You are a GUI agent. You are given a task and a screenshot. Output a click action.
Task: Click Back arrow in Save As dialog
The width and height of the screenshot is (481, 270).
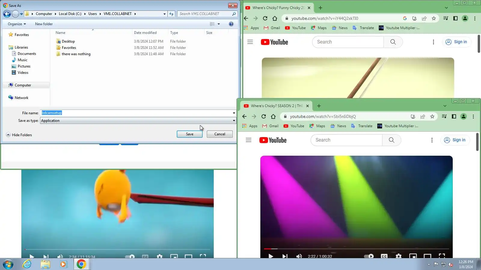point(7,14)
